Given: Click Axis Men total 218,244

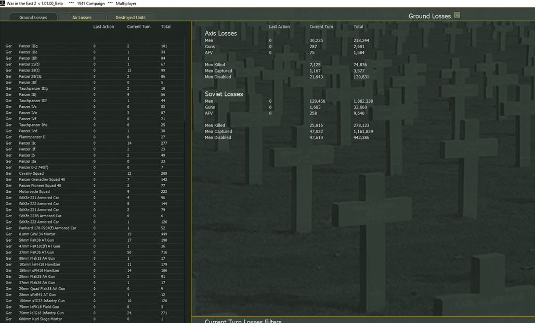Looking at the screenshot, I should pyautogui.click(x=361, y=40).
